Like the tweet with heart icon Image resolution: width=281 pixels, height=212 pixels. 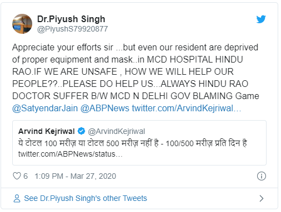click(x=17, y=176)
